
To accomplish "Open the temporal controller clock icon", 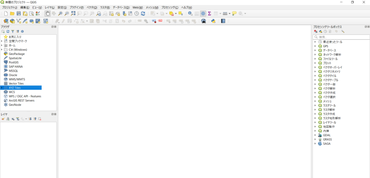I will point(136,14).
